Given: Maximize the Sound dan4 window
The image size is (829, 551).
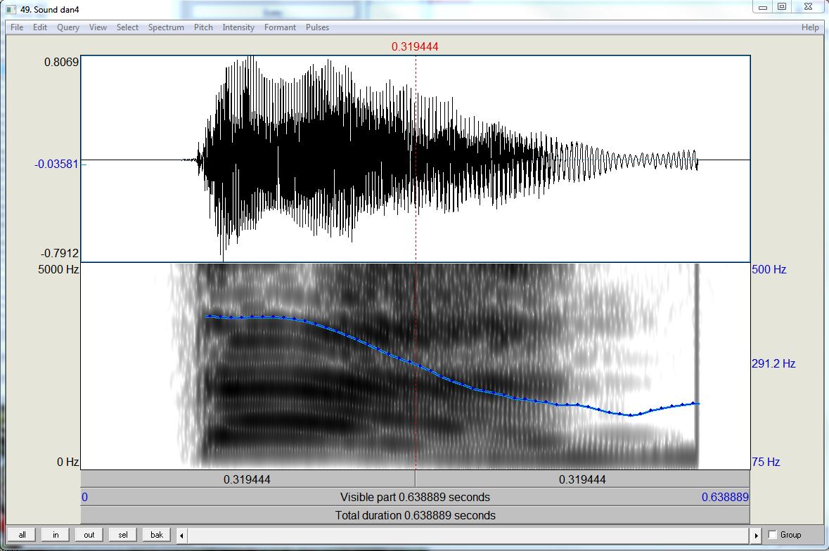Looking at the screenshot, I should (782, 7).
